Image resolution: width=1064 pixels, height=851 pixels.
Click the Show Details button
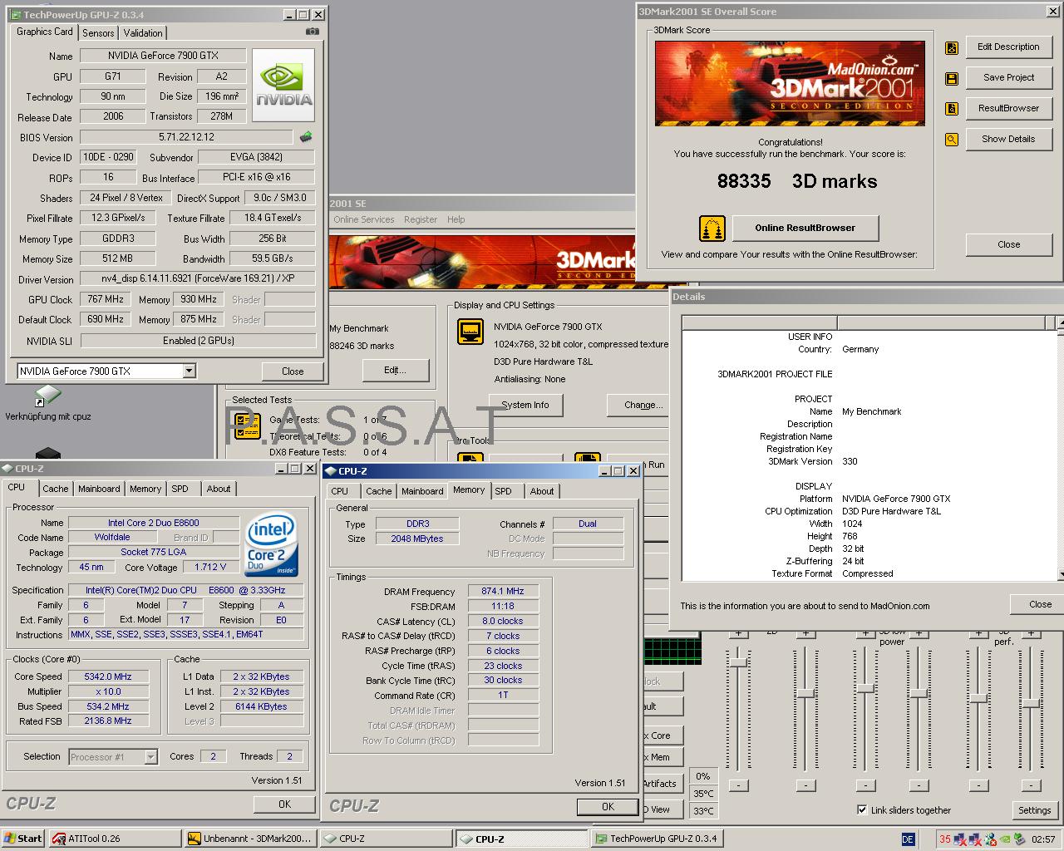(x=1008, y=139)
